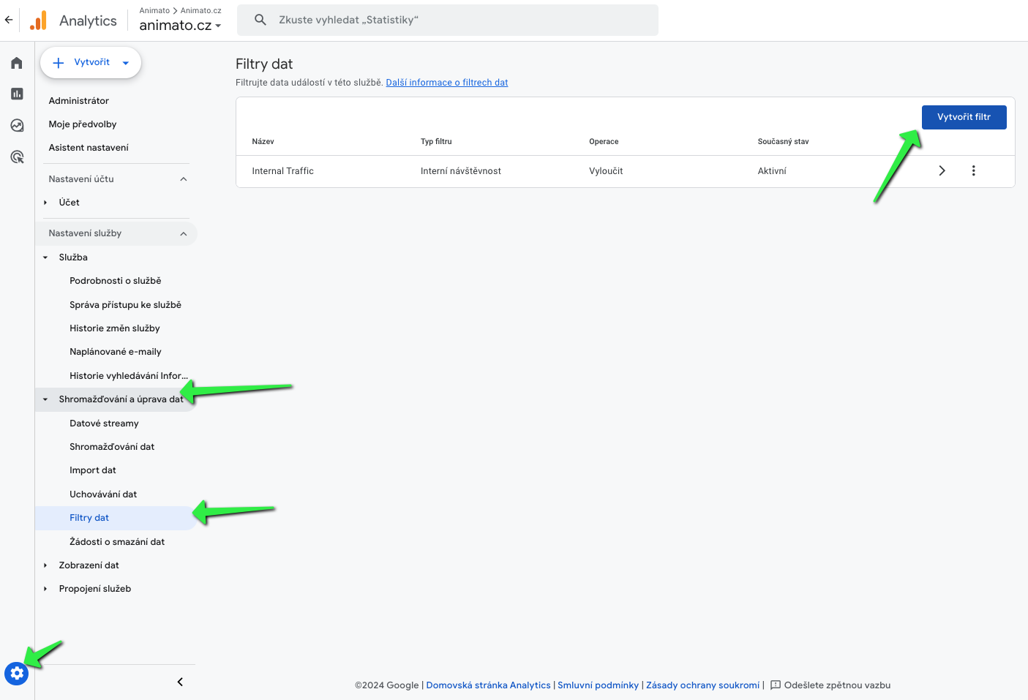1028x700 pixels.
Task: Click the Typ filtru column header
Action: (436, 142)
